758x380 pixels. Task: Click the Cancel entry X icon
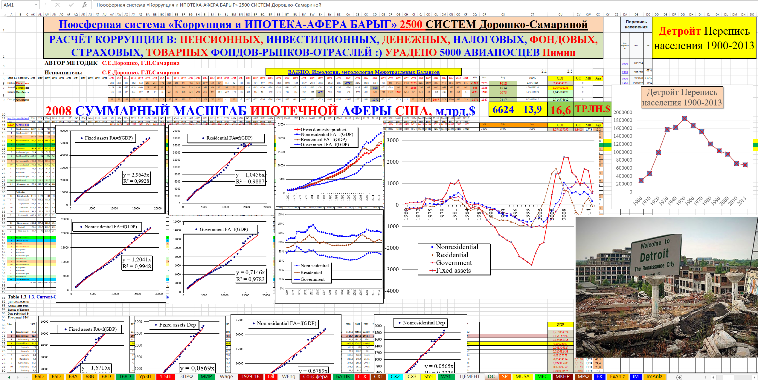[x=57, y=5]
